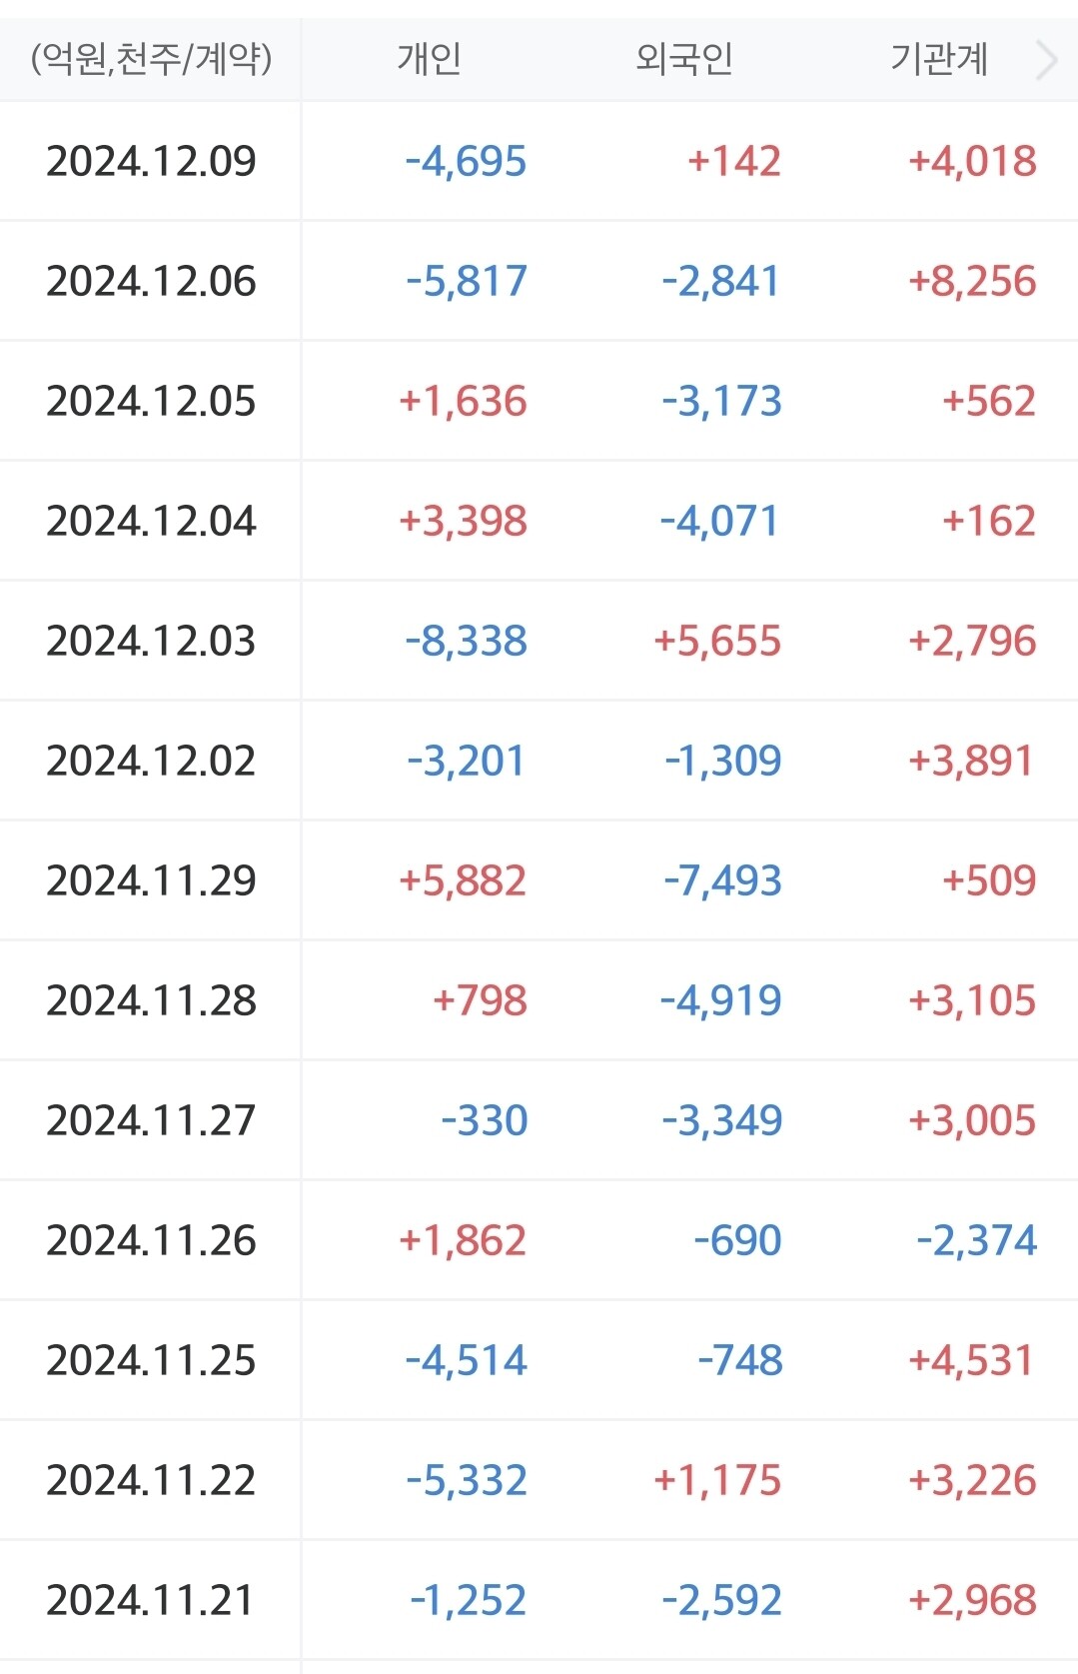Tap the 2024.12.03 date cell
This screenshot has width=1078, height=1674.
click(151, 642)
